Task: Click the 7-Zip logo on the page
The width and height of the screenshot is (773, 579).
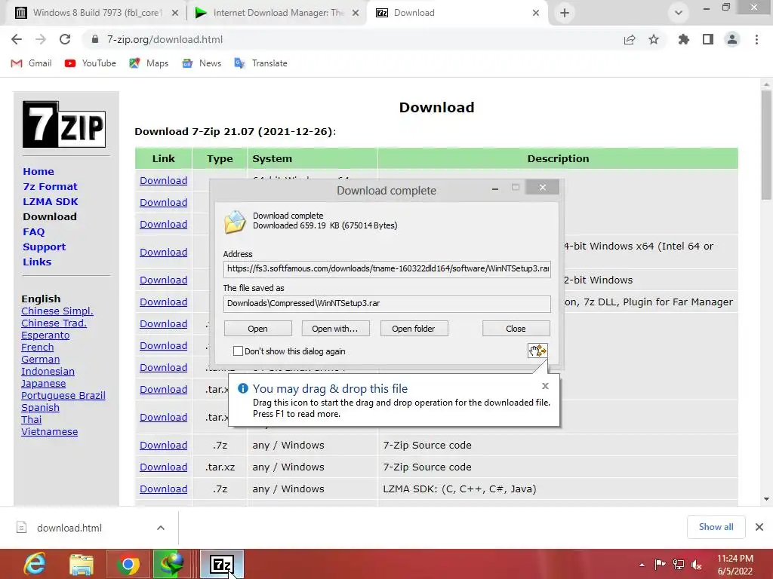Action: tap(64, 124)
